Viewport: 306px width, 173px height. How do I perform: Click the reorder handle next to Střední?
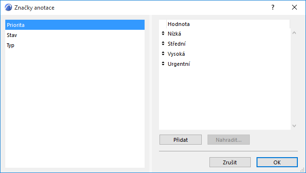163,43
